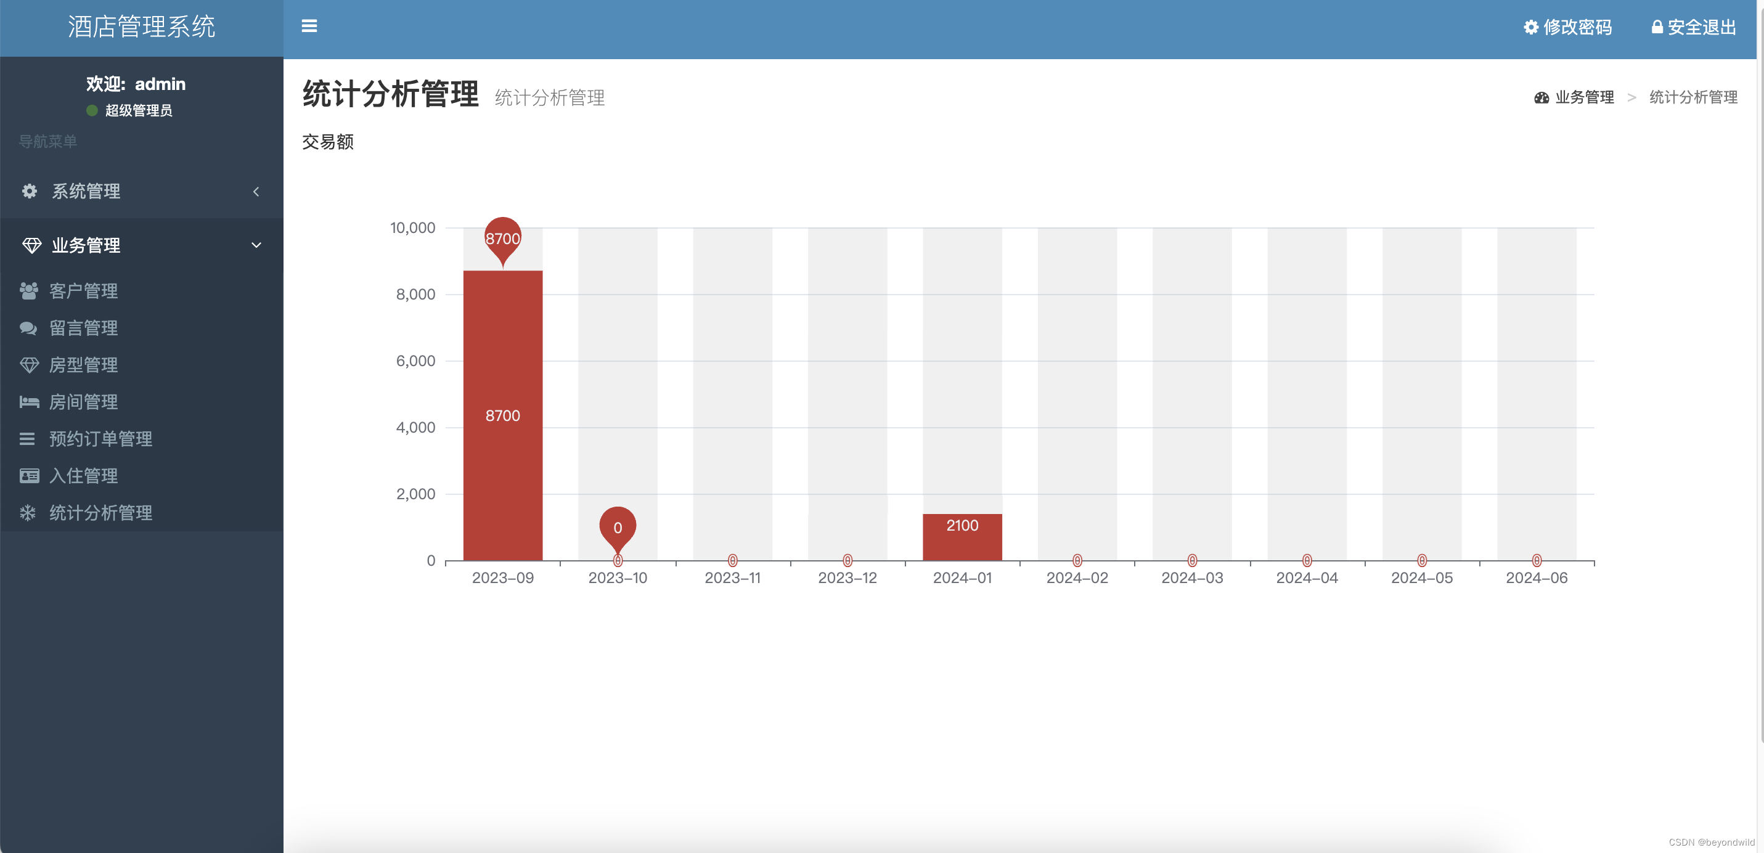This screenshot has width=1764, height=853.
Task: Click the hamburger menu icon in the top bar
Action: click(309, 26)
